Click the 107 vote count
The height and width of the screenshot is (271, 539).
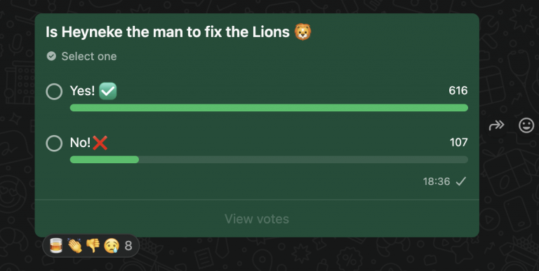click(458, 142)
